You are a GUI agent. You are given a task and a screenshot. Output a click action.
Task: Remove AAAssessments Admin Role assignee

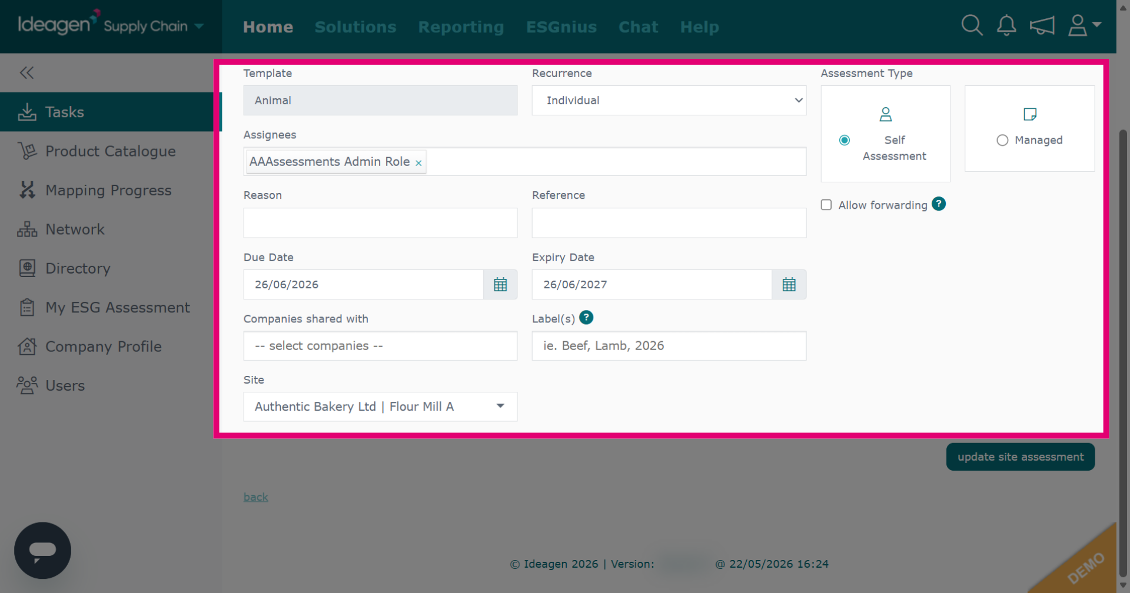(x=418, y=163)
